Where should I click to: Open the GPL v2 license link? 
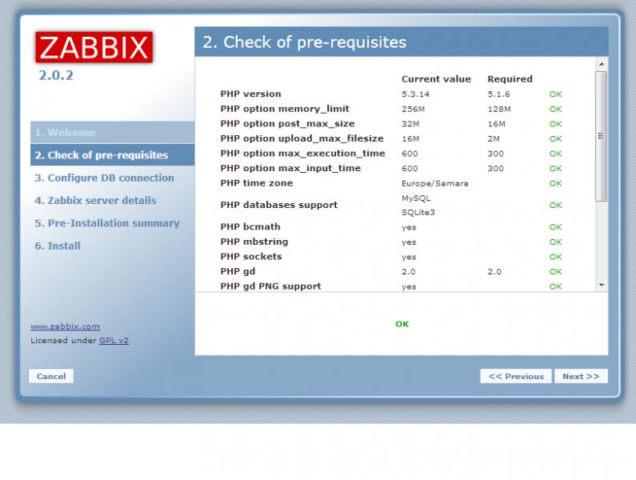(x=114, y=341)
